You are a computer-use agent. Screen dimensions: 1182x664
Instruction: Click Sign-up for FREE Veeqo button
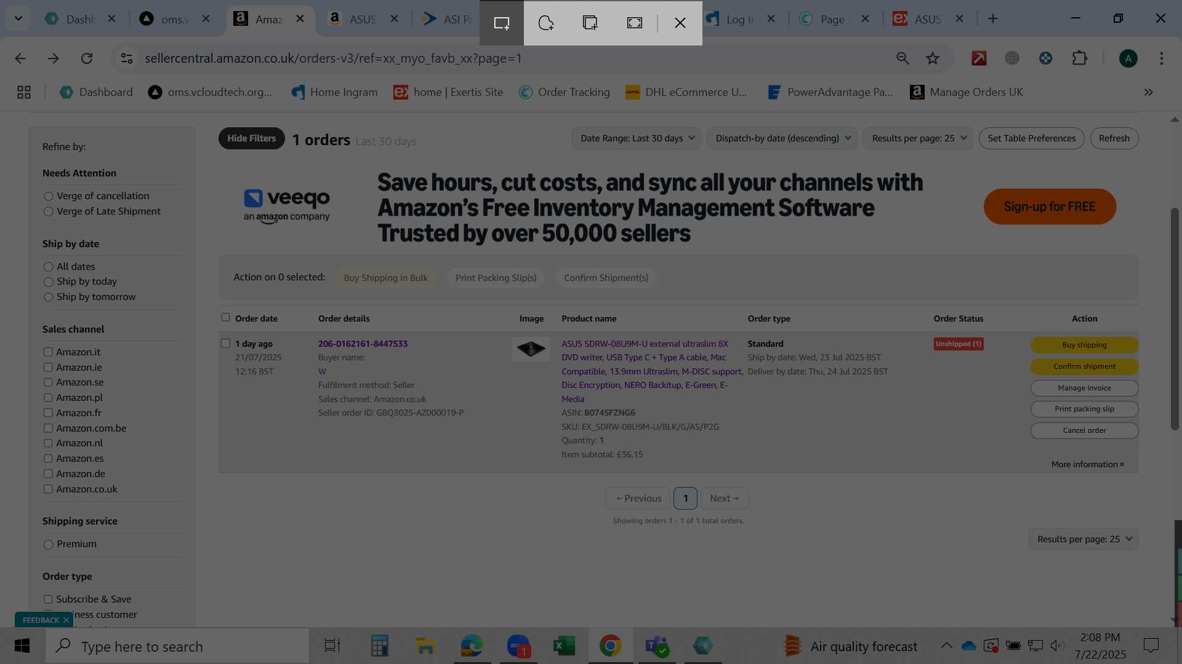(1050, 207)
